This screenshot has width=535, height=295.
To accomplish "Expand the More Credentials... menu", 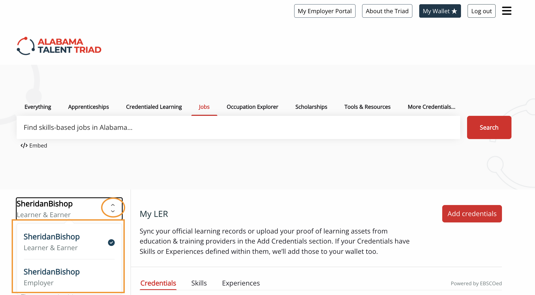I will pyautogui.click(x=431, y=107).
